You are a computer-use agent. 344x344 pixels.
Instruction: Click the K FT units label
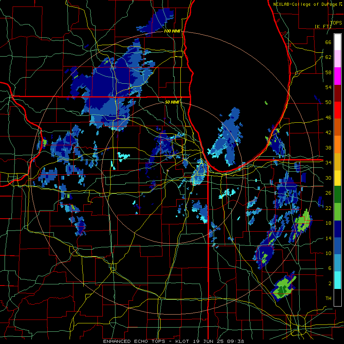pos(323,26)
